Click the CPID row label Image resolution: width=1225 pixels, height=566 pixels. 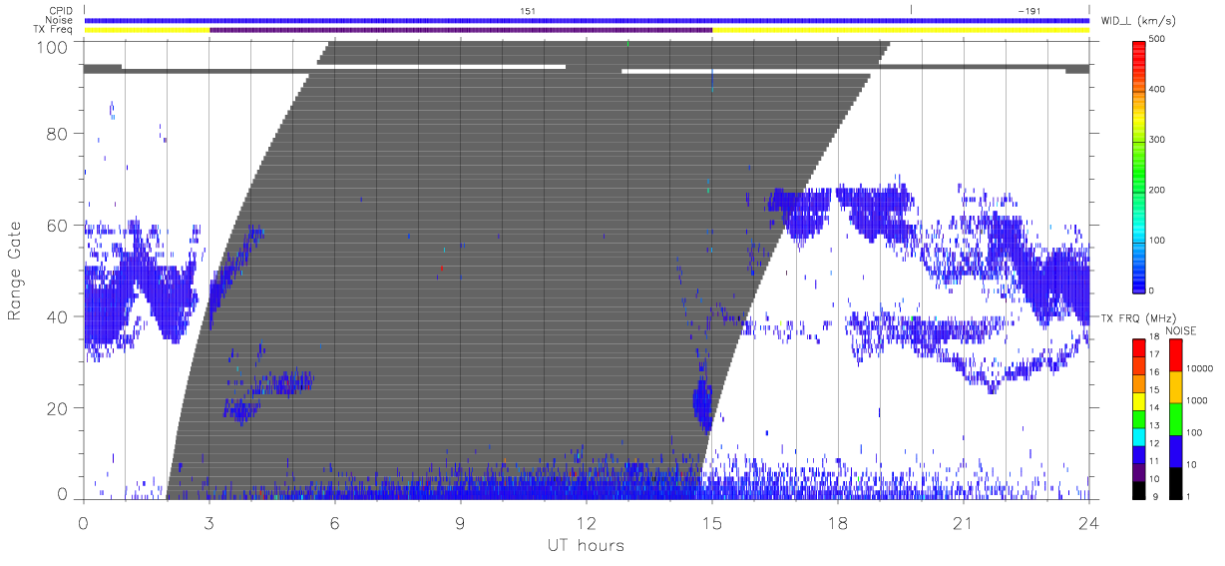coord(60,10)
